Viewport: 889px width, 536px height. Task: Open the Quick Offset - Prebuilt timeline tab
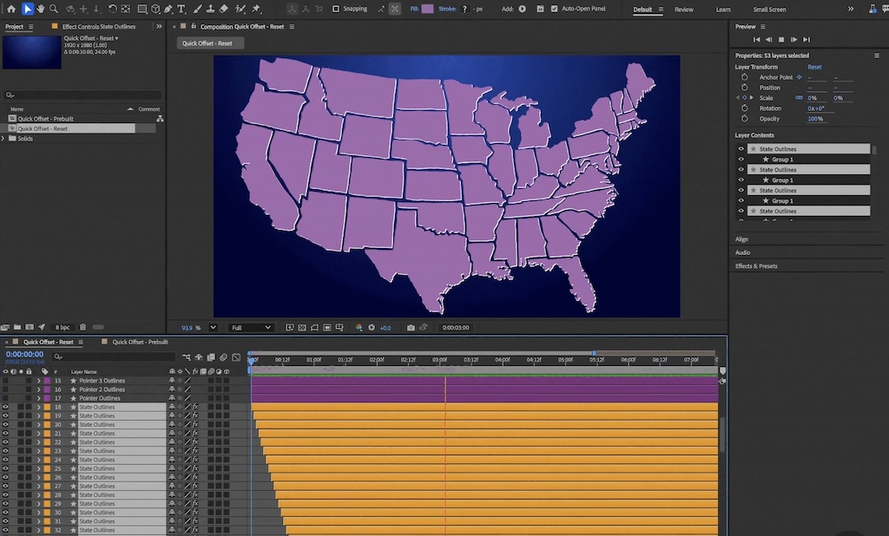click(x=140, y=342)
